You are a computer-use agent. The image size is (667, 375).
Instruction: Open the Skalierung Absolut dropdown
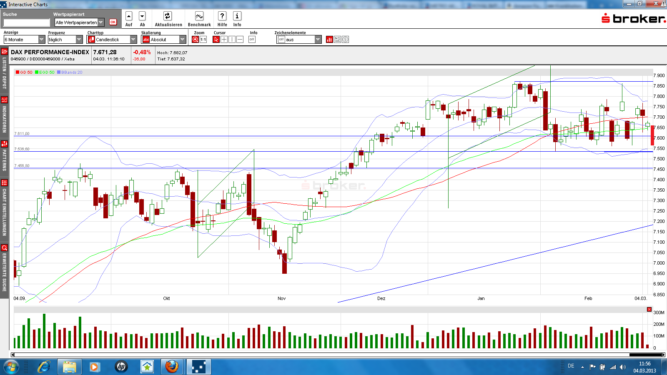(163, 40)
